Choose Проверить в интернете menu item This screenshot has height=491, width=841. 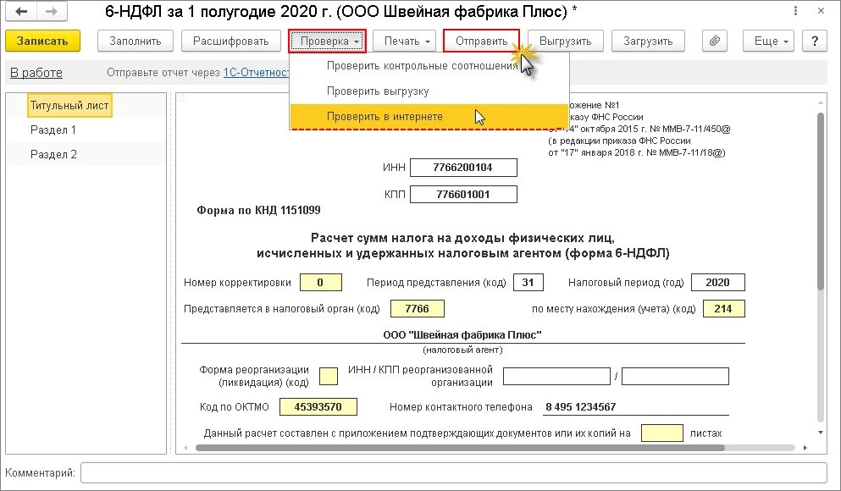point(429,116)
